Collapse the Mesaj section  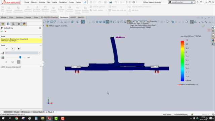41,36
